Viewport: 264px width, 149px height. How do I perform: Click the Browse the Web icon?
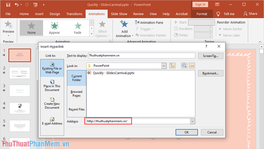(184, 65)
